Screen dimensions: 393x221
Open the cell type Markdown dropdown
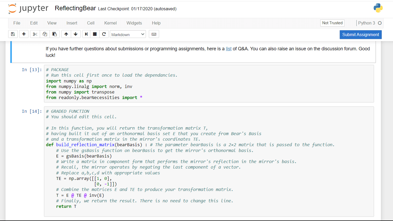coord(128,35)
